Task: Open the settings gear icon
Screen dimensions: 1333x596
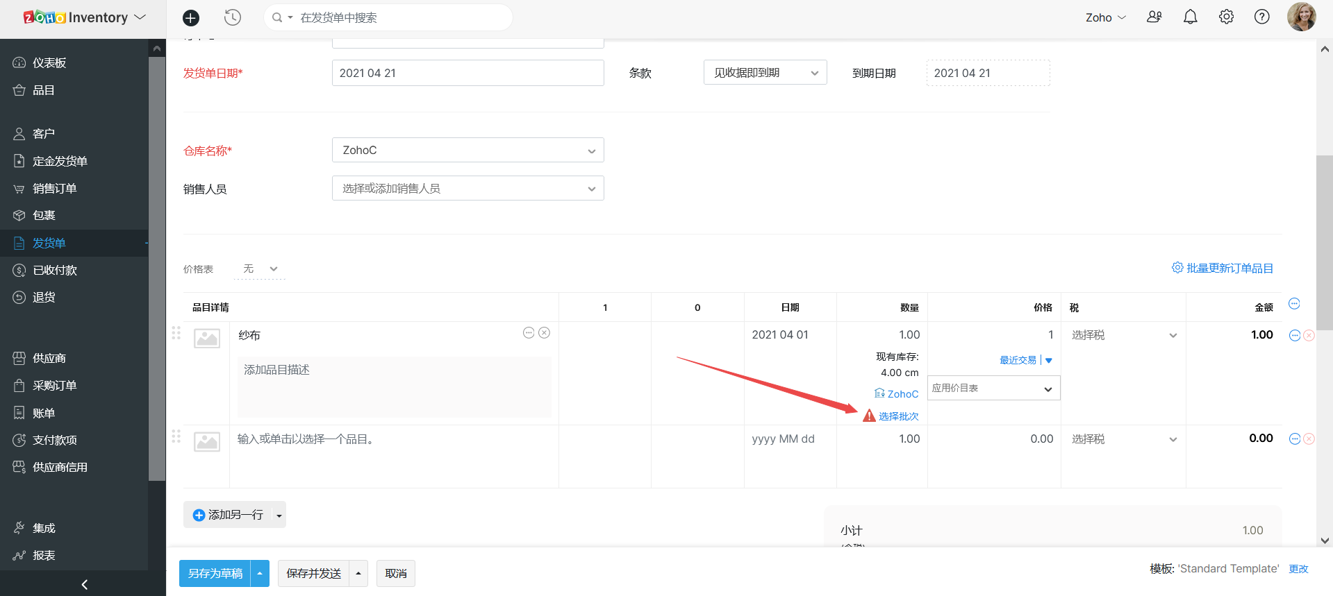Action: [x=1226, y=17]
